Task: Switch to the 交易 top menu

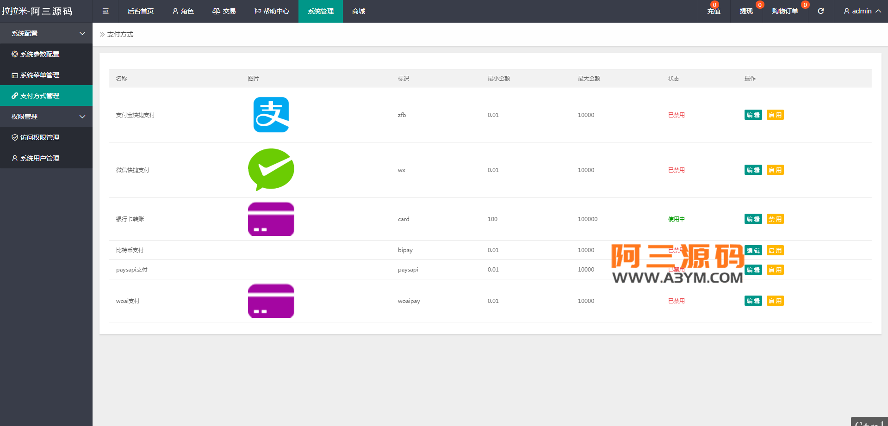Action: click(x=224, y=11)
